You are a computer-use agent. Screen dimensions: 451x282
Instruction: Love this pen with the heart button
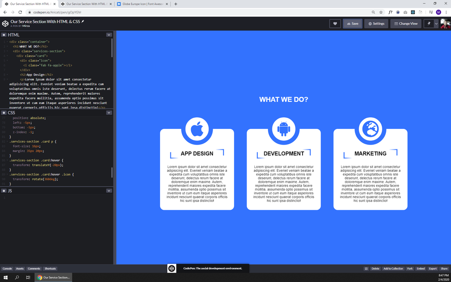click(335, 24)
